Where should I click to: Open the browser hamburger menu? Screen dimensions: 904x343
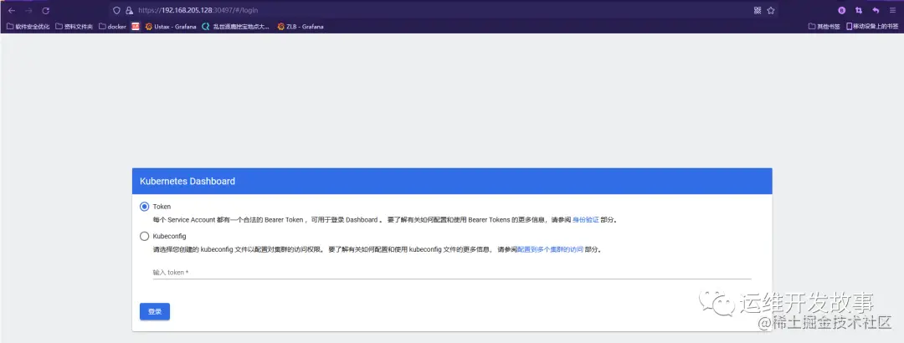892,10
